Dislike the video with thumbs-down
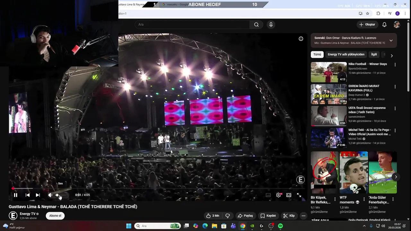 click(228, 216)
